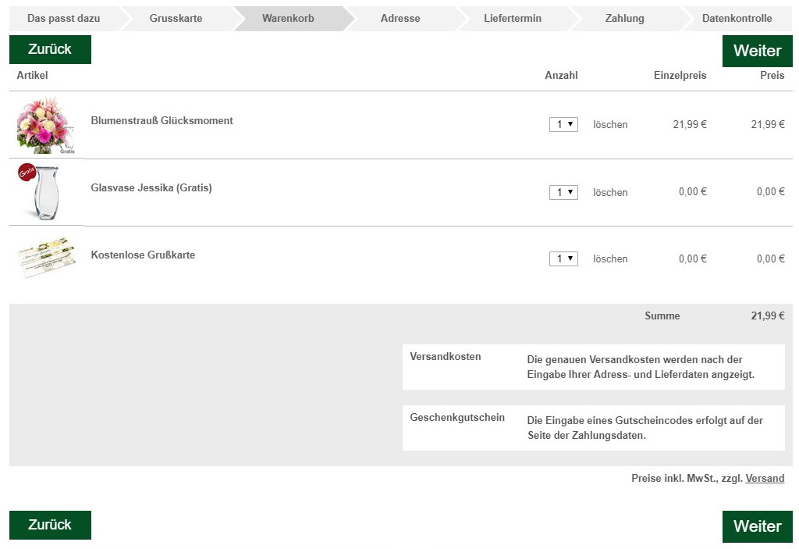Open quantity dropdown for Blumenstrauß Glücksmoment
Screen dimensions: 799x549
click(x=563, y=124)
